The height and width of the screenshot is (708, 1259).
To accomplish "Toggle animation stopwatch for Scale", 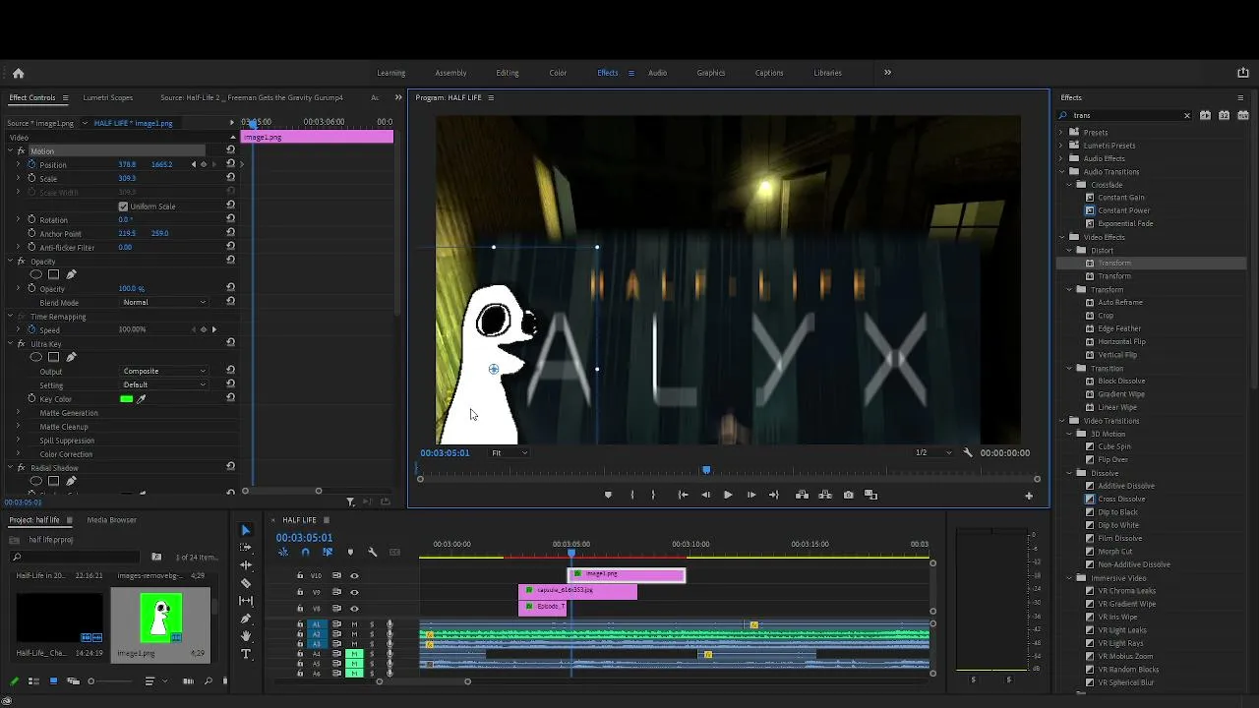I will (x=31, y=178).
